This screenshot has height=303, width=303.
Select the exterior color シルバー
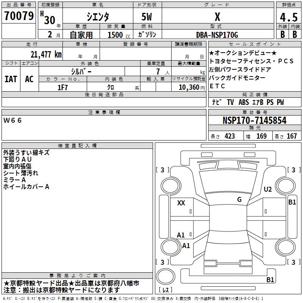tap(81, 72)
